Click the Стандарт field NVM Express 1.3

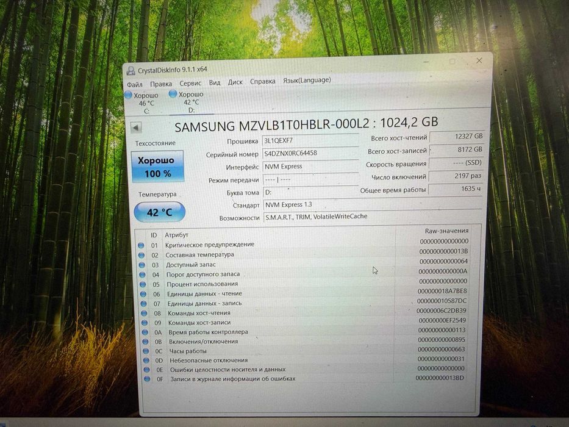coord(373,204)
